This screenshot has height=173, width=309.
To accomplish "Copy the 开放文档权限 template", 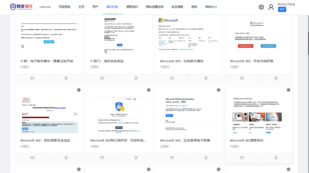I will [276, 78].
